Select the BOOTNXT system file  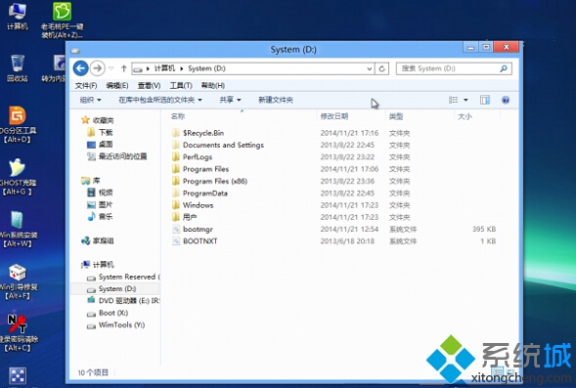pos(200,241)
